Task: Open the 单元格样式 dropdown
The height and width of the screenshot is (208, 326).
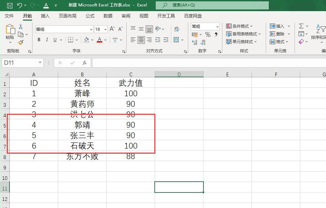Action: [x=241, y=42]
